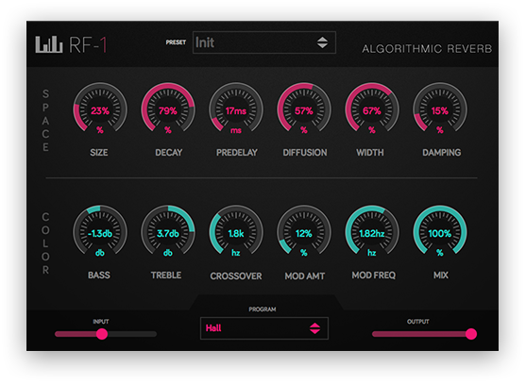Click the RF-1 bar-graph logo icon
The image size is (526, 384).
(49, 44)
